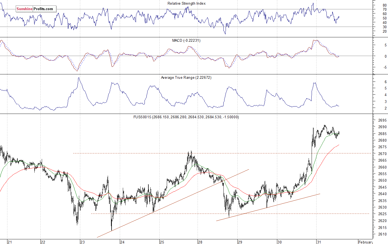The width and height of the screenshot is (388, 244).
Task: Click the RSI 30 axis value
Action: coord(384,27)
